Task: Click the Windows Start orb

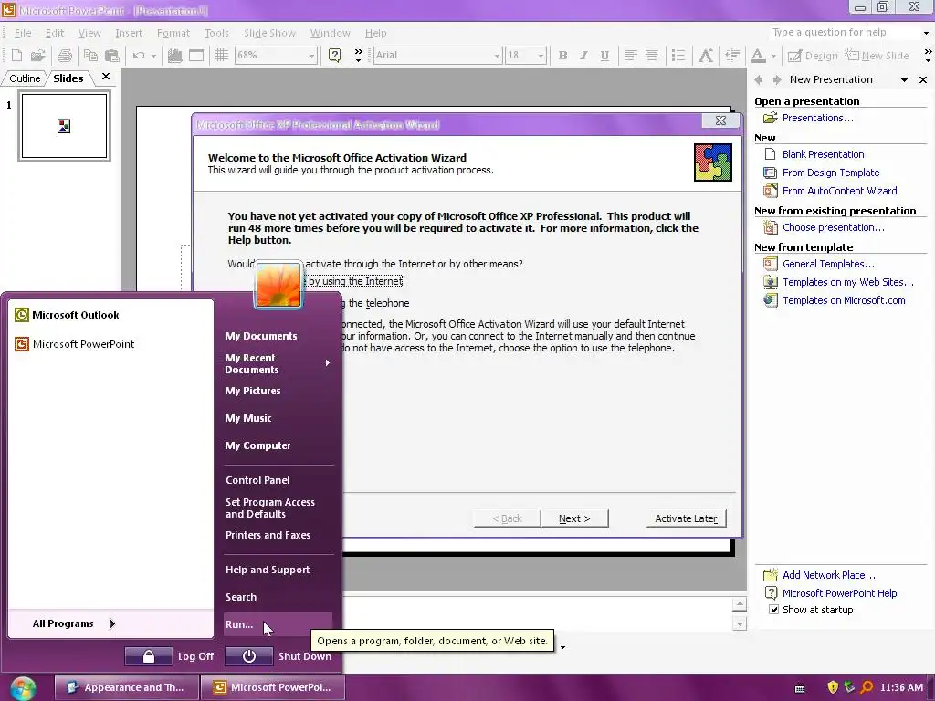Action: [x=23, y=688]
